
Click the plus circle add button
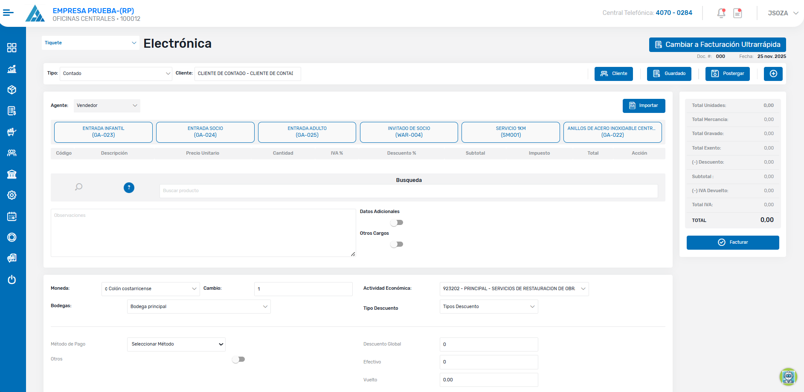click(773, 74)
